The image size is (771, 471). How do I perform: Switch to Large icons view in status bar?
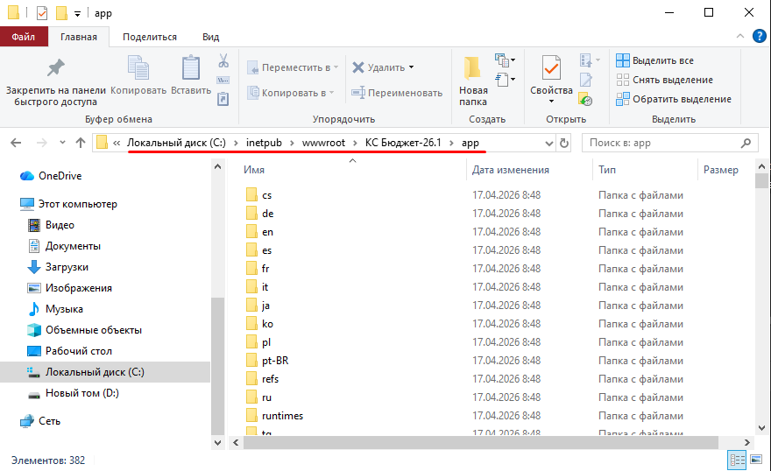coord(756,460)
